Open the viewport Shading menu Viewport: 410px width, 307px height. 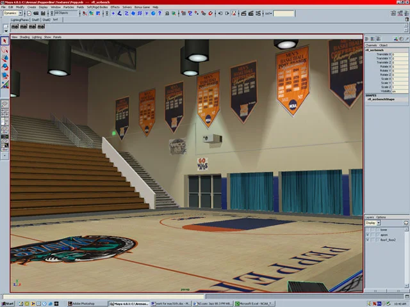pos(24,37)
